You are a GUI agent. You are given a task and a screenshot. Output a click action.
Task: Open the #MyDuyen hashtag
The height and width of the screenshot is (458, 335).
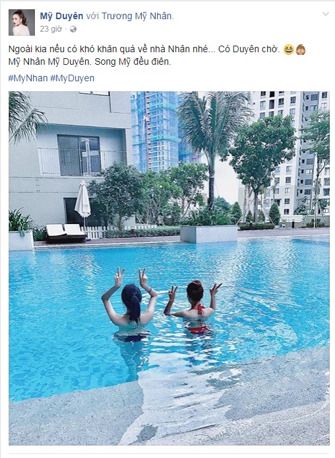point(72,78)
